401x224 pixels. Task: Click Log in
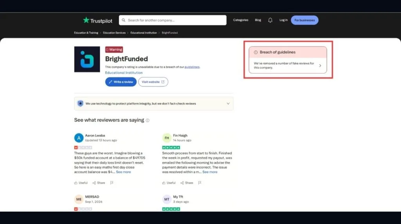284,20
